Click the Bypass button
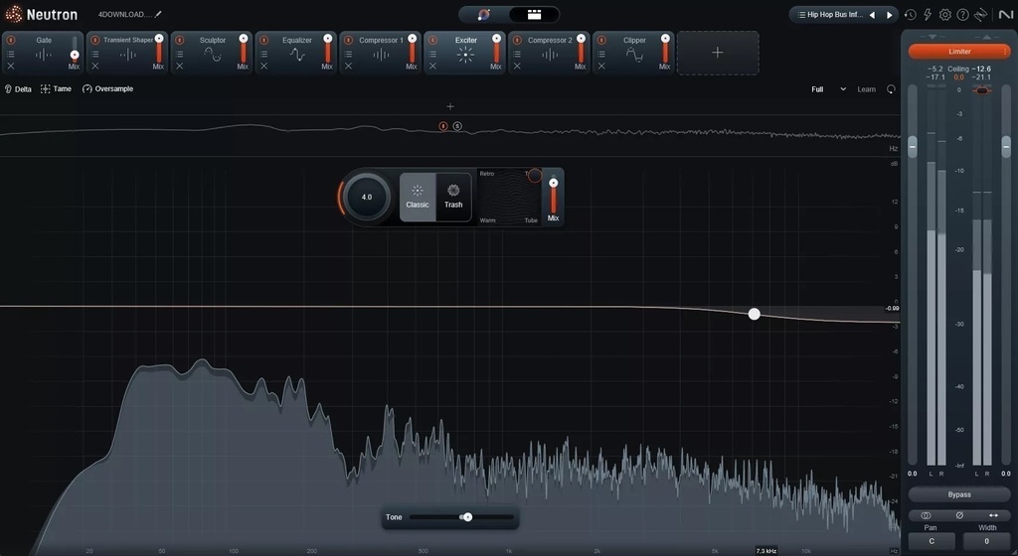Image resolution: width=1018 pixels, height=556 pixels. [959, 494]
